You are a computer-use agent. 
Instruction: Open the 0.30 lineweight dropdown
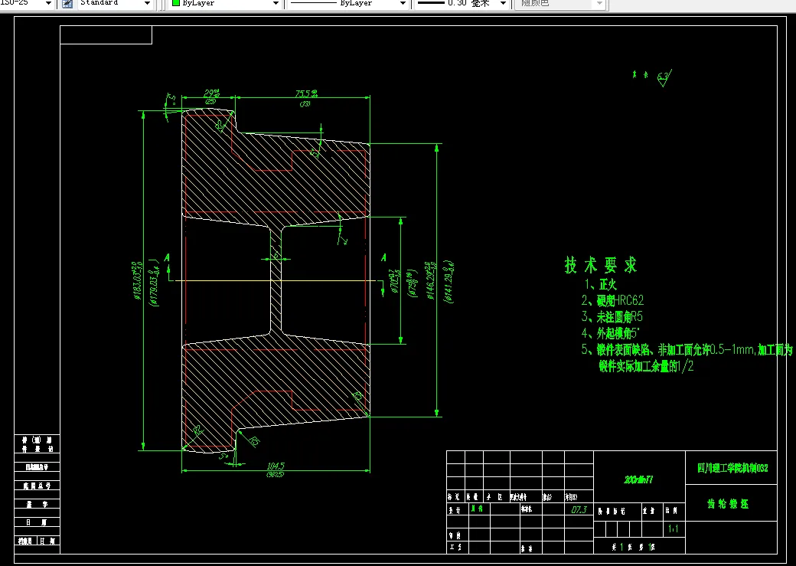503,3
